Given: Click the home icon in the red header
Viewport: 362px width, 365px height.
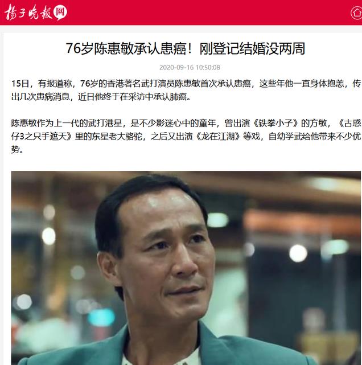Looking at the screenshot, I should 357,13.
